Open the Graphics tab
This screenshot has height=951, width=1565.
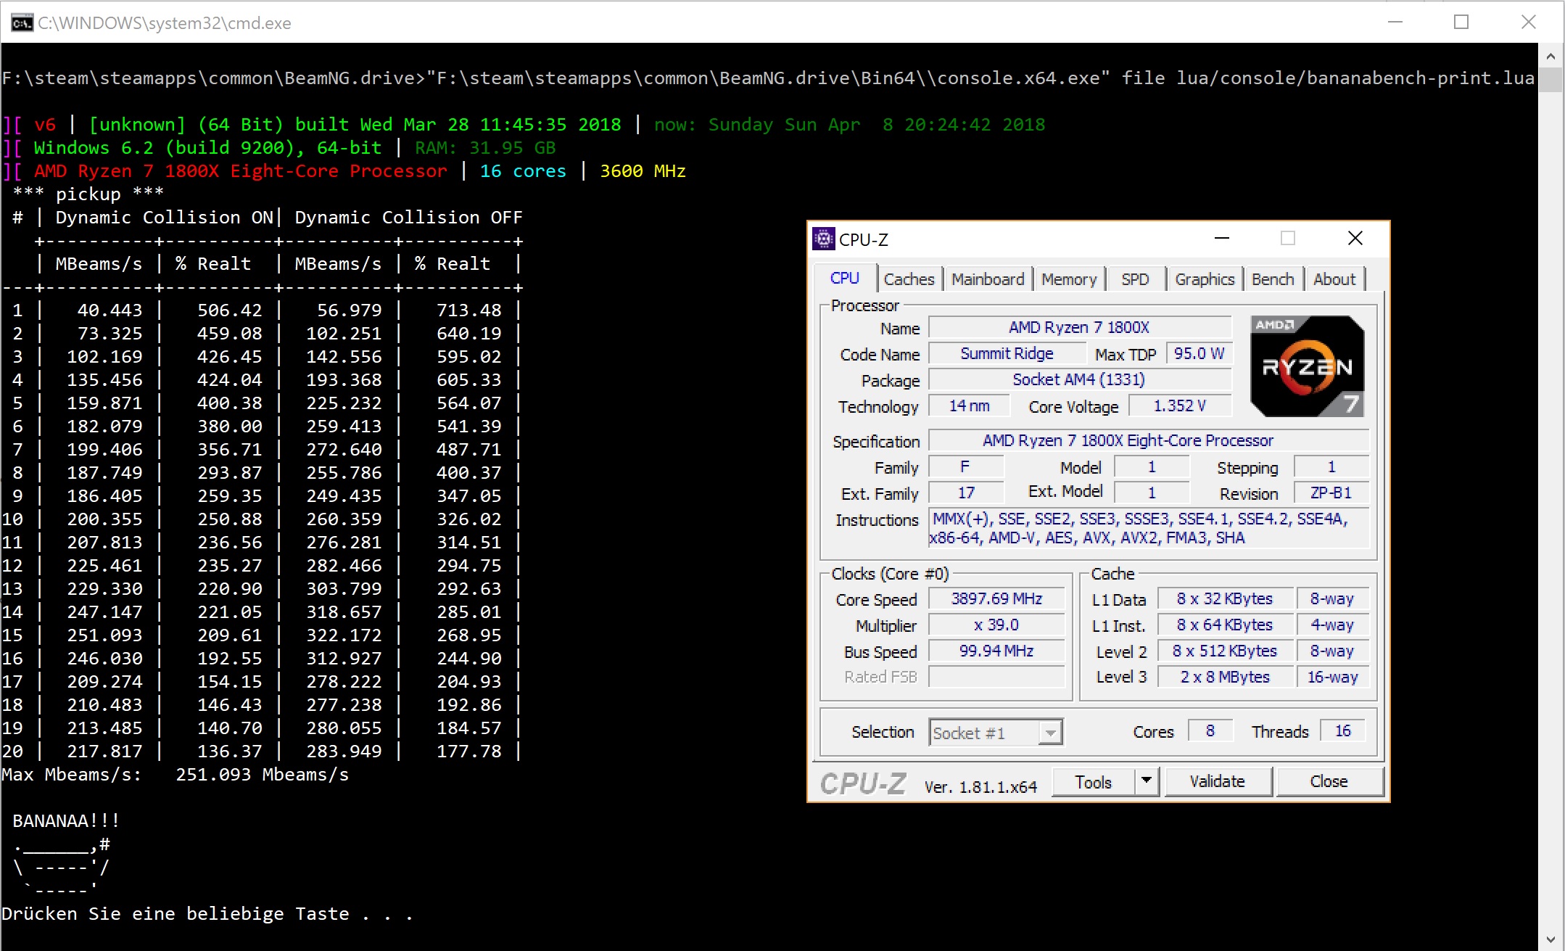tap(1205, 279)
